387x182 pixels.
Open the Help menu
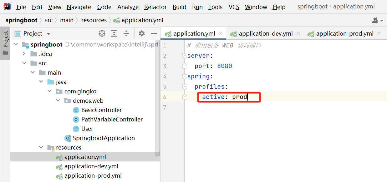[279, 7]
